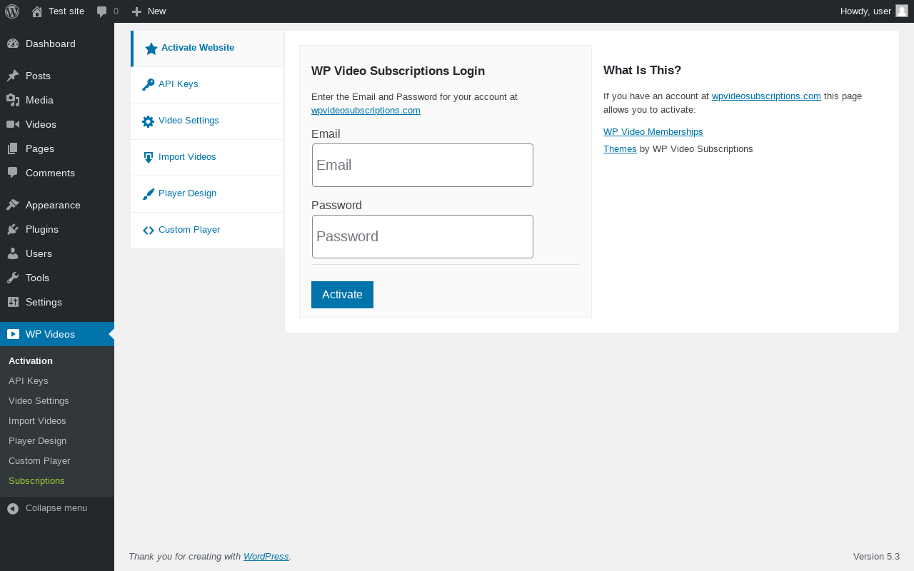Click the Tools wrench icon

13,278
